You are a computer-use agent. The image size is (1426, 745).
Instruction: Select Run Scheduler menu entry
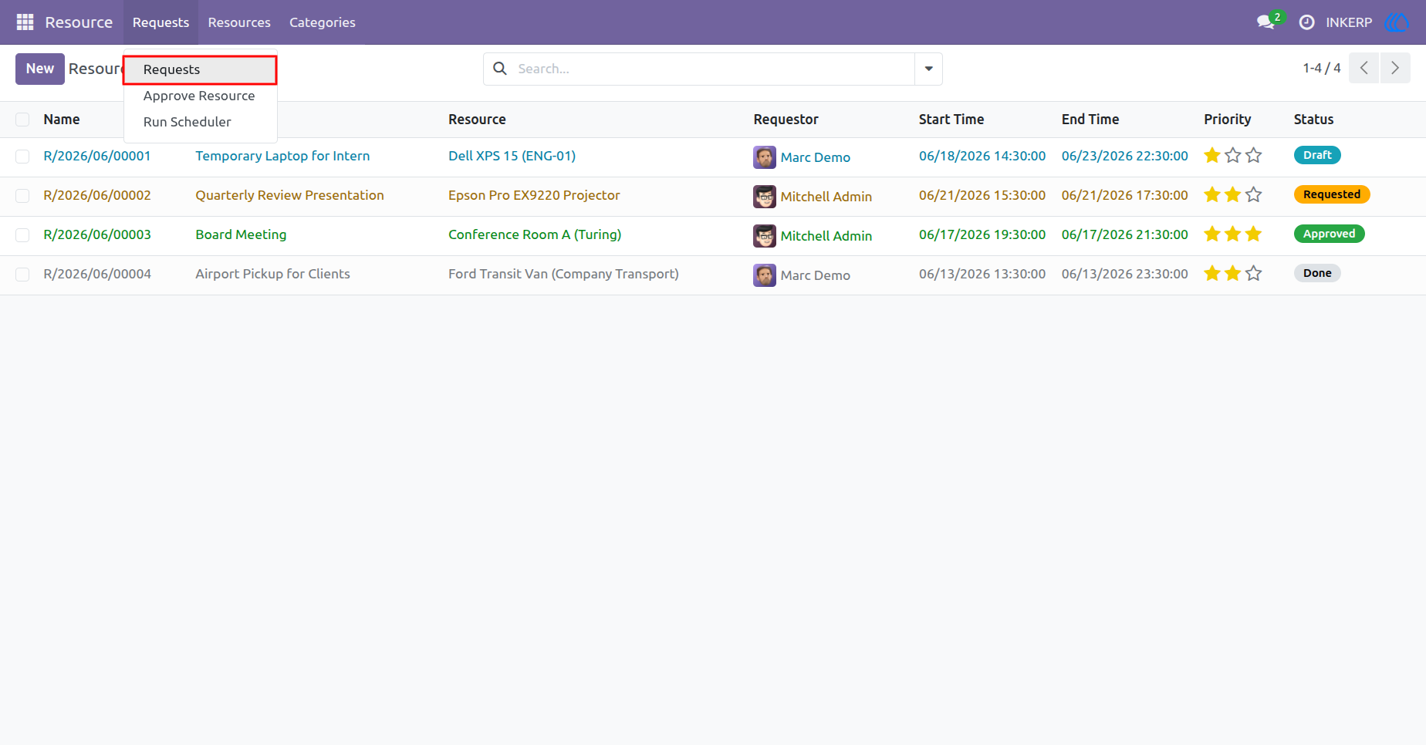click(200, 122)
